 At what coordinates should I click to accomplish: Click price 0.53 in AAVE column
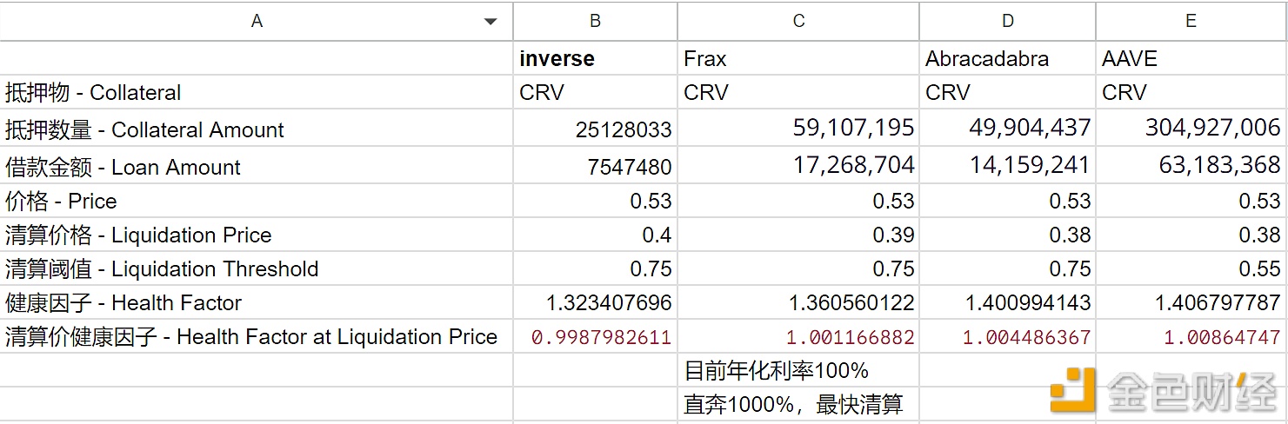point(1191,201)
